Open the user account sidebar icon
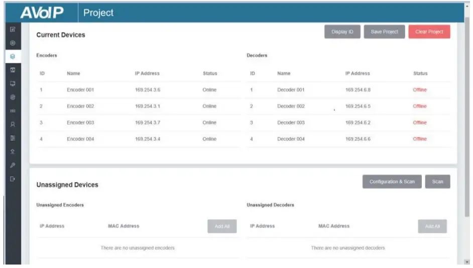Viewport: 473px width, 268px height. 13,124
